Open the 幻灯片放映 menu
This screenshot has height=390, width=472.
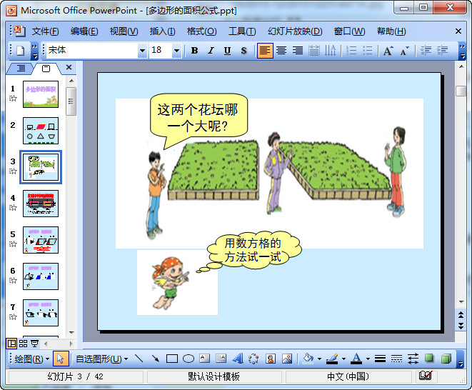pyautogui.click(x=295, y=31)
